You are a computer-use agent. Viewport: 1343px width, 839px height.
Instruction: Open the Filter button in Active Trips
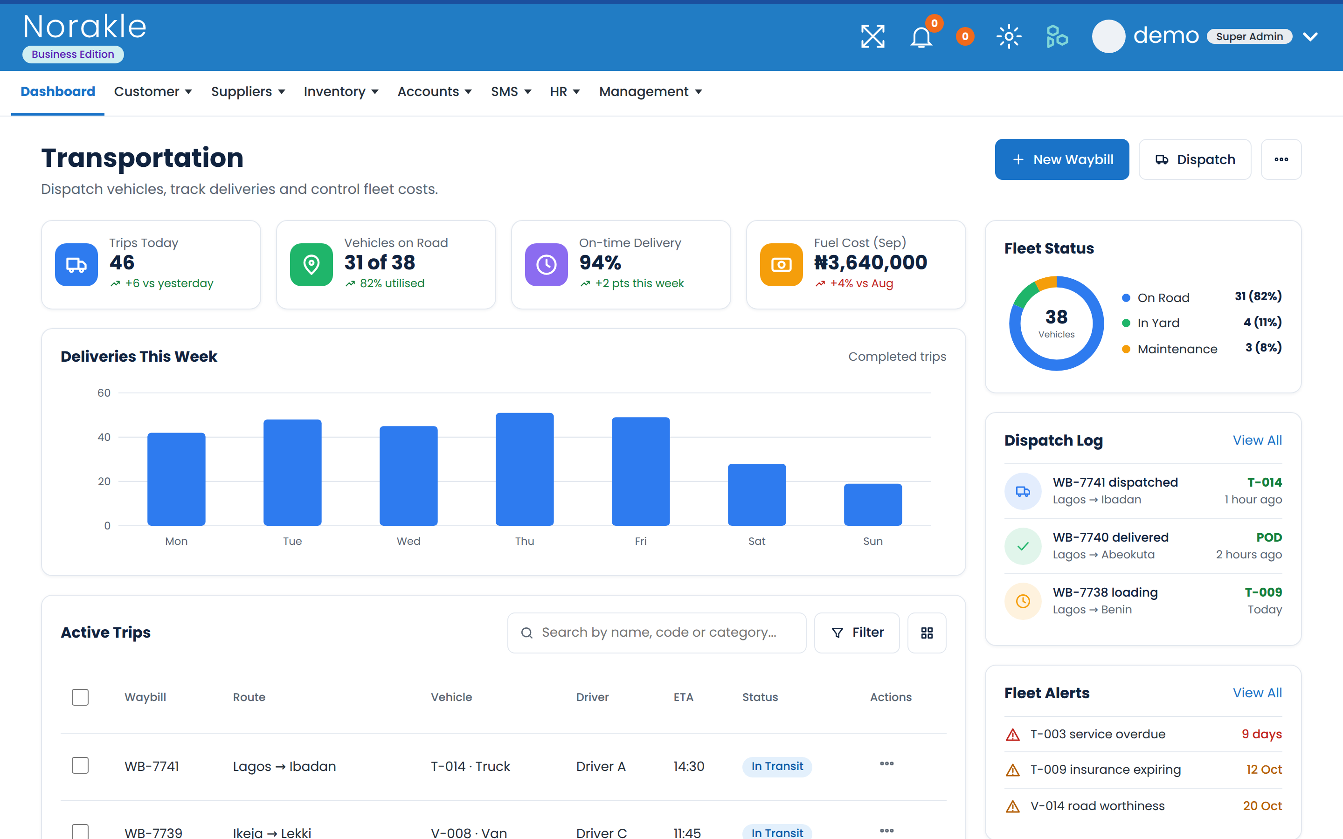857,633
